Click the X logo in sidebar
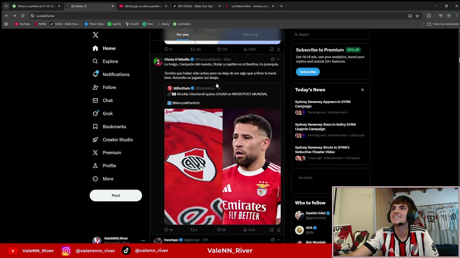Image resolution: width=460 pixels, height=258 pixels. coord(95,35)
